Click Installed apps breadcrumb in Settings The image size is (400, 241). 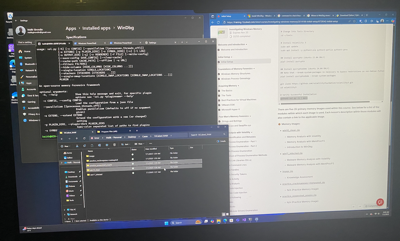click(96, 28)
